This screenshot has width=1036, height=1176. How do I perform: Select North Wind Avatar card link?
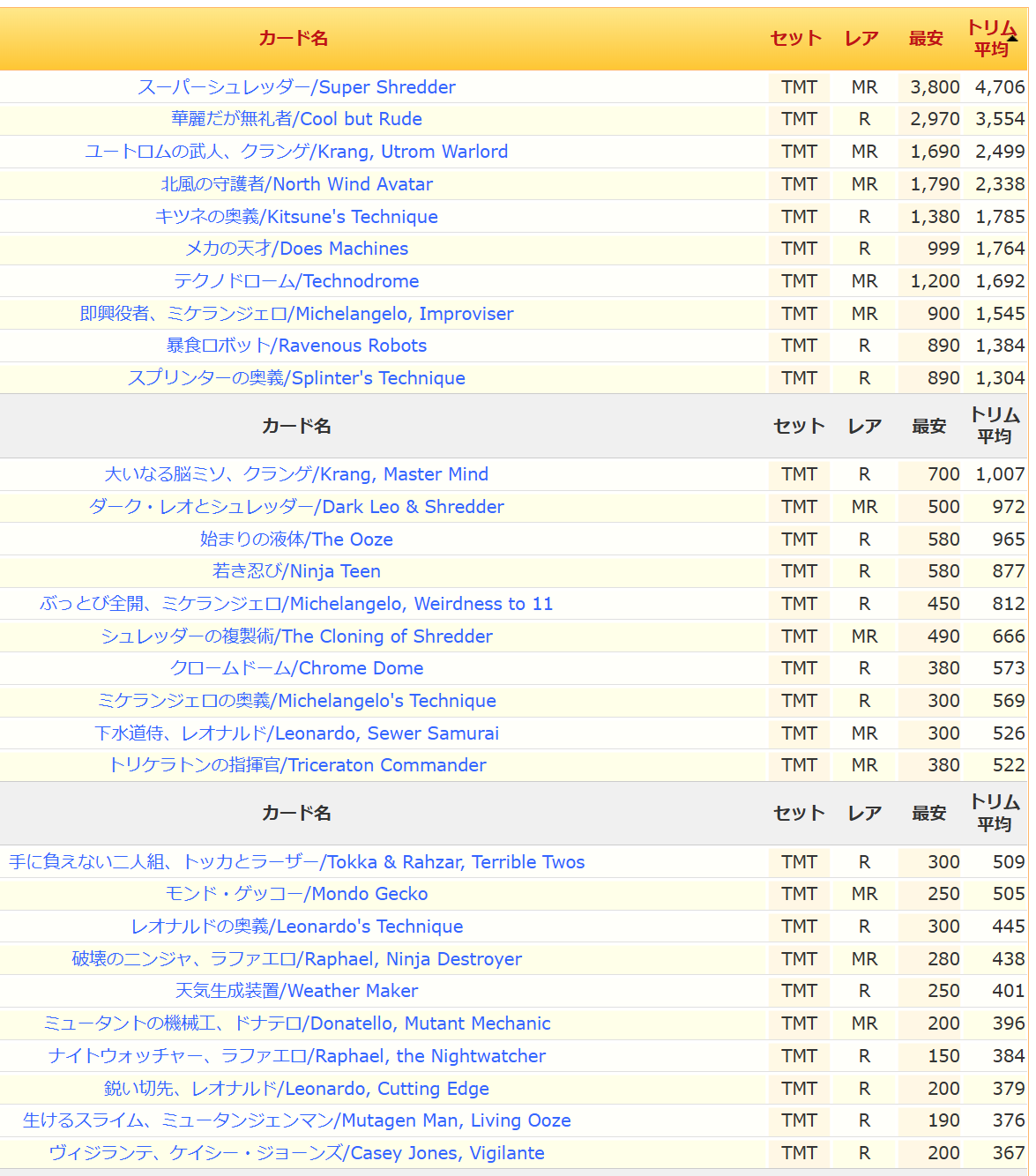[296, 184]
